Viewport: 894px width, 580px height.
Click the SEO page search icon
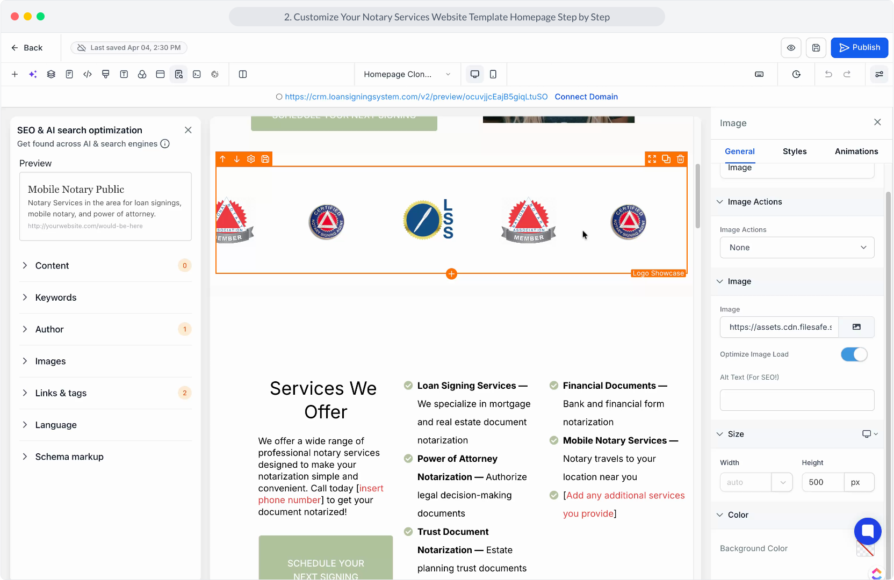(x=178, y=74)
